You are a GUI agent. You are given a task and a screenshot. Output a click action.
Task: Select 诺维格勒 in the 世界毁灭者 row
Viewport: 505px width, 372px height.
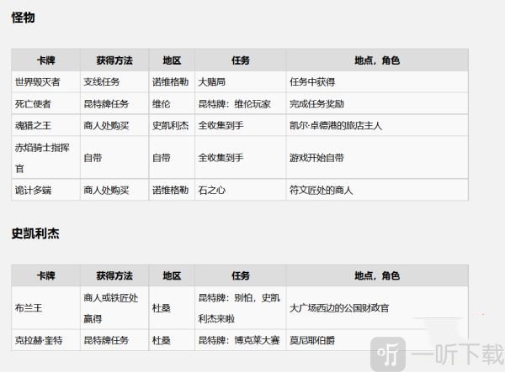[170, 82]
